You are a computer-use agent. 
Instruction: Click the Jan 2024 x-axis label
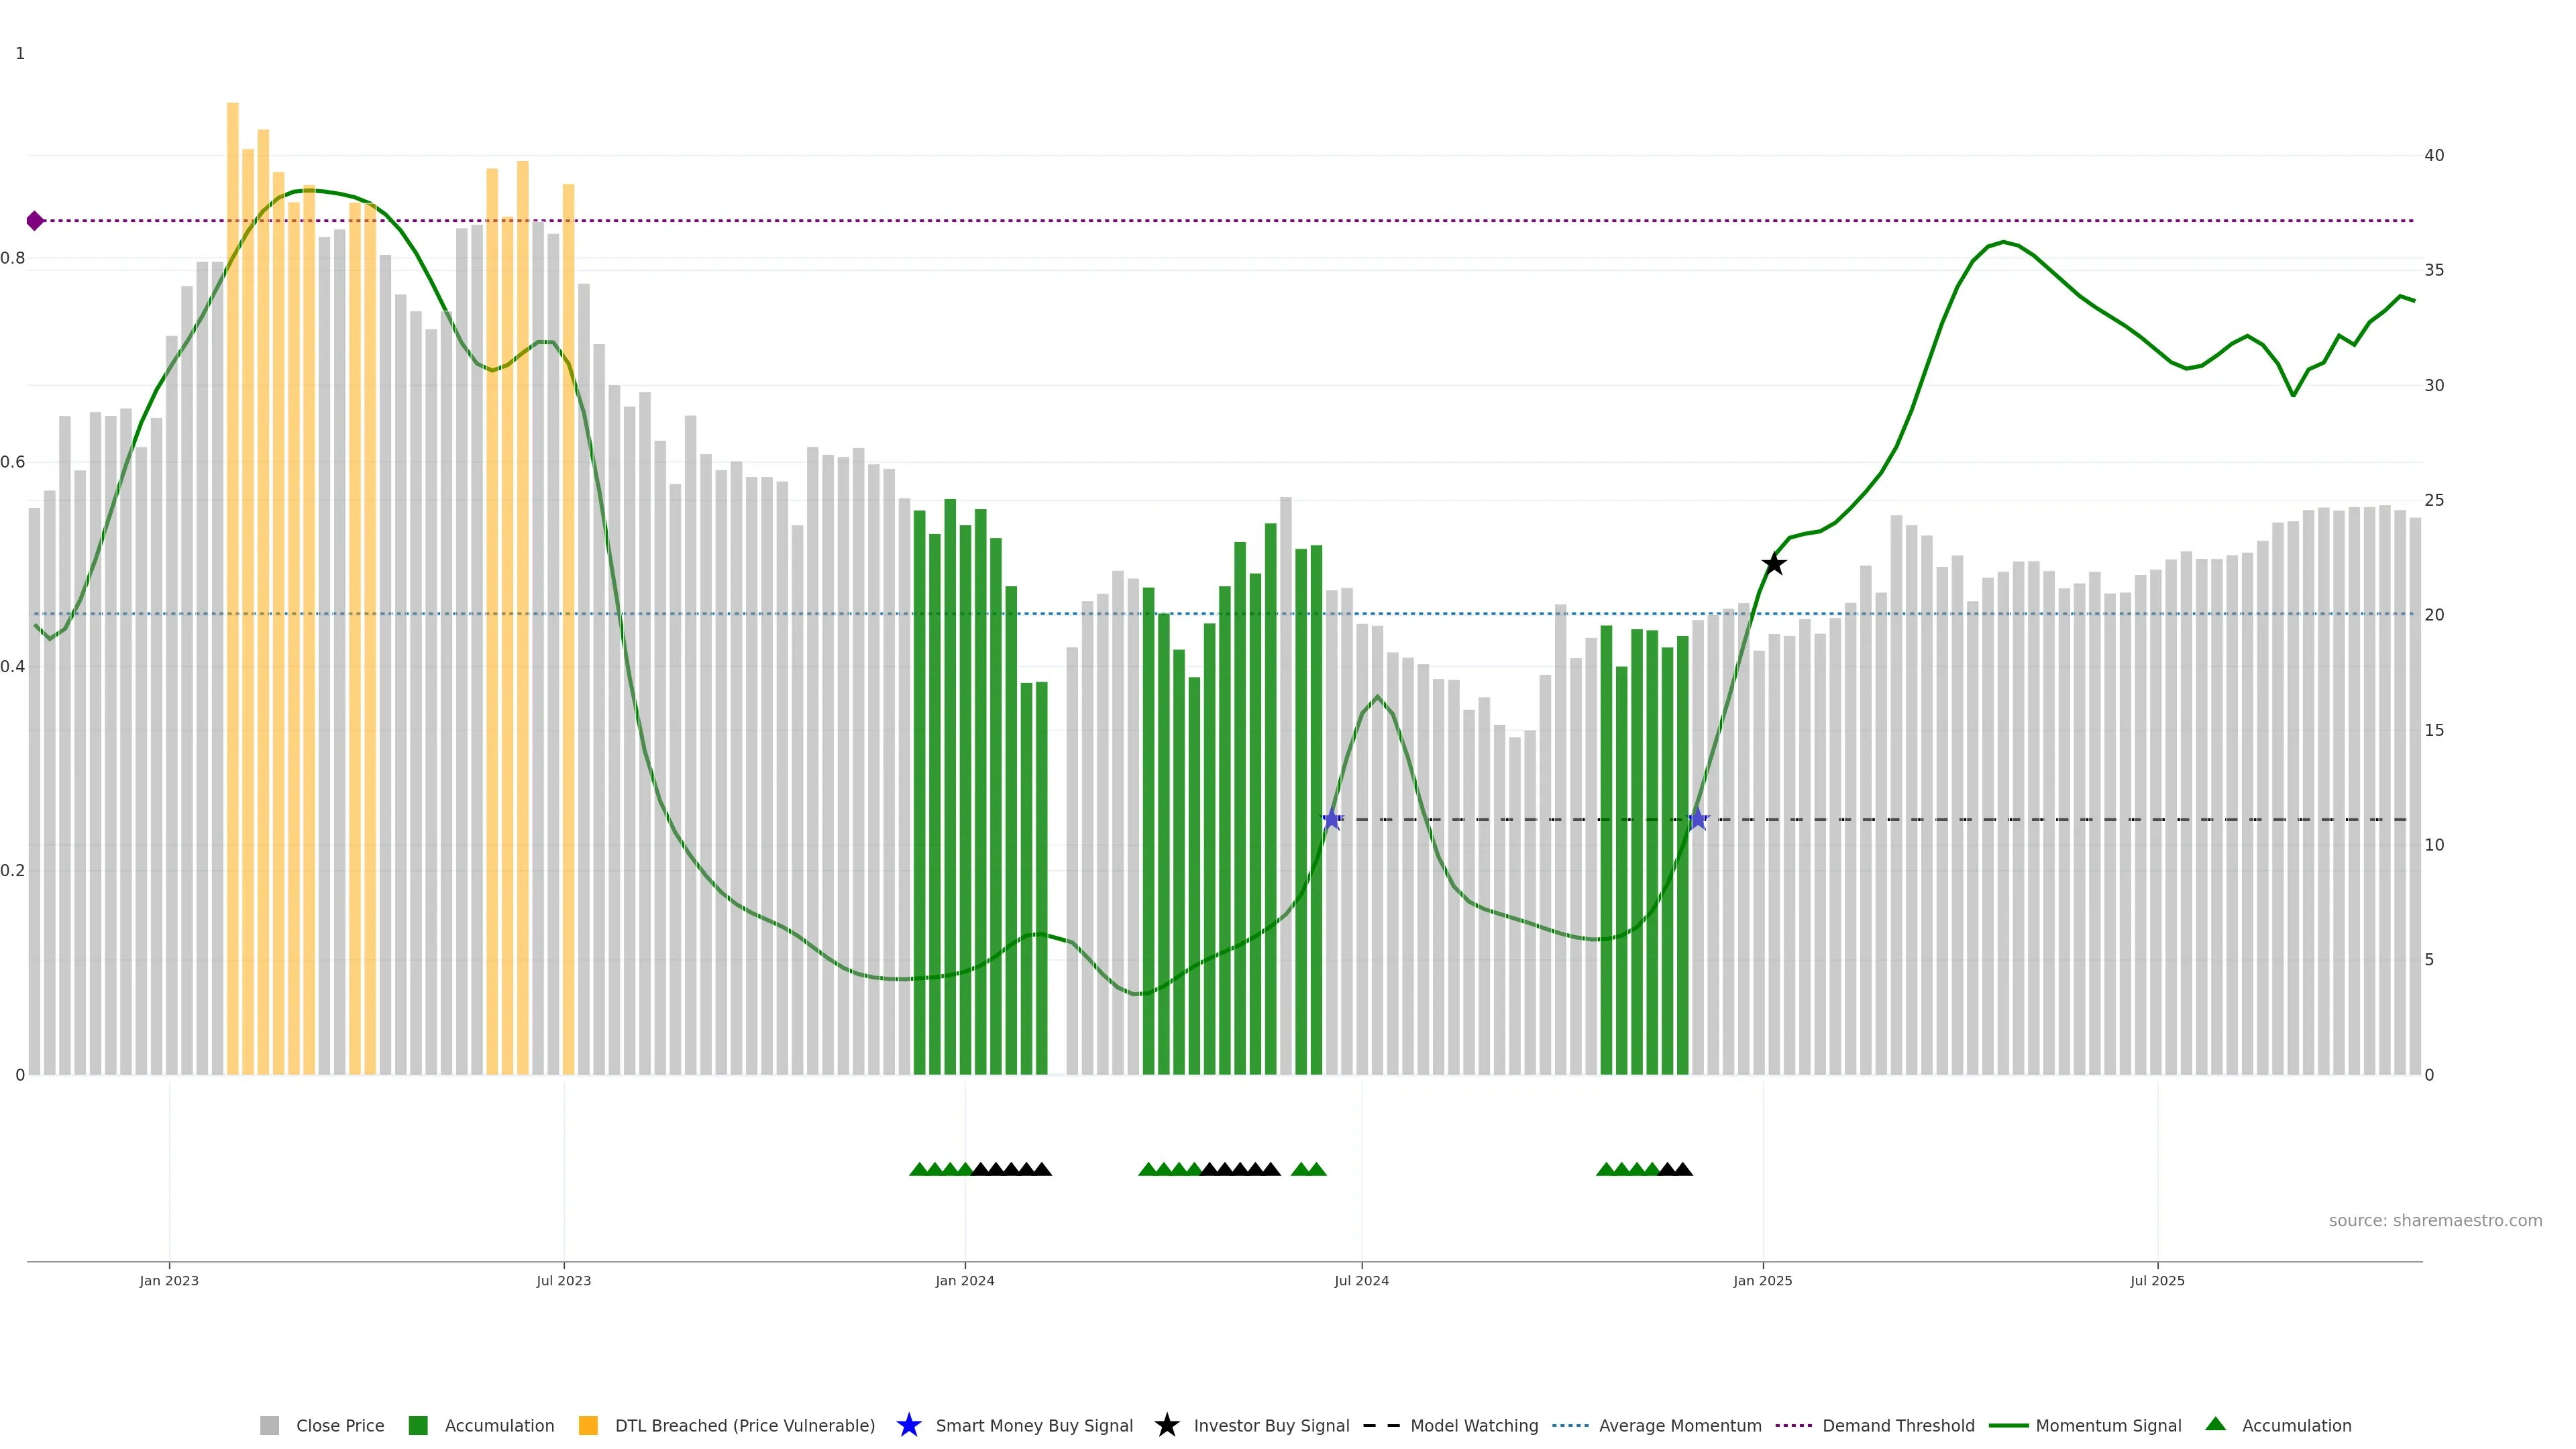click(964, 1280)
